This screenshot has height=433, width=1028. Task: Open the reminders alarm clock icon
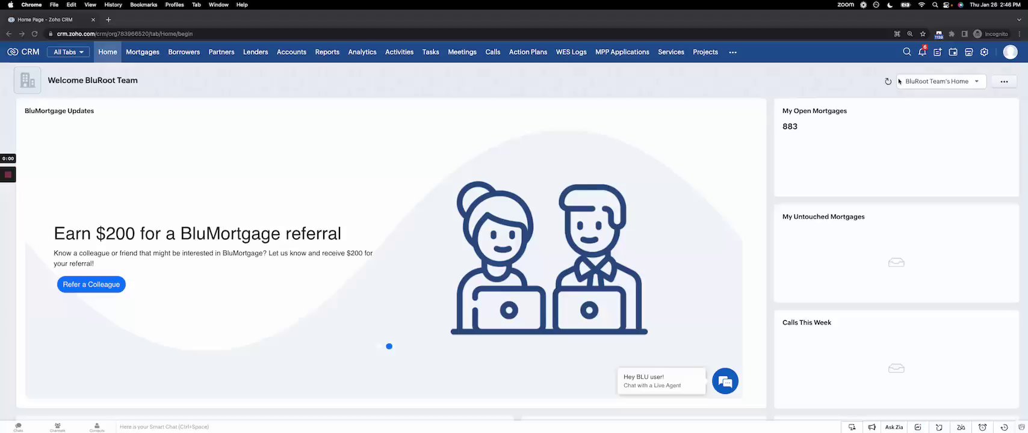982,427
